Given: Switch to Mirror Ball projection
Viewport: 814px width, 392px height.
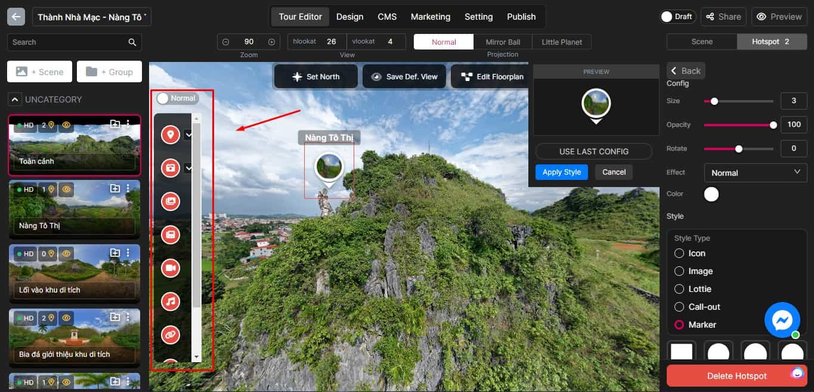Looking at the screenshot, I should point(503,42).
